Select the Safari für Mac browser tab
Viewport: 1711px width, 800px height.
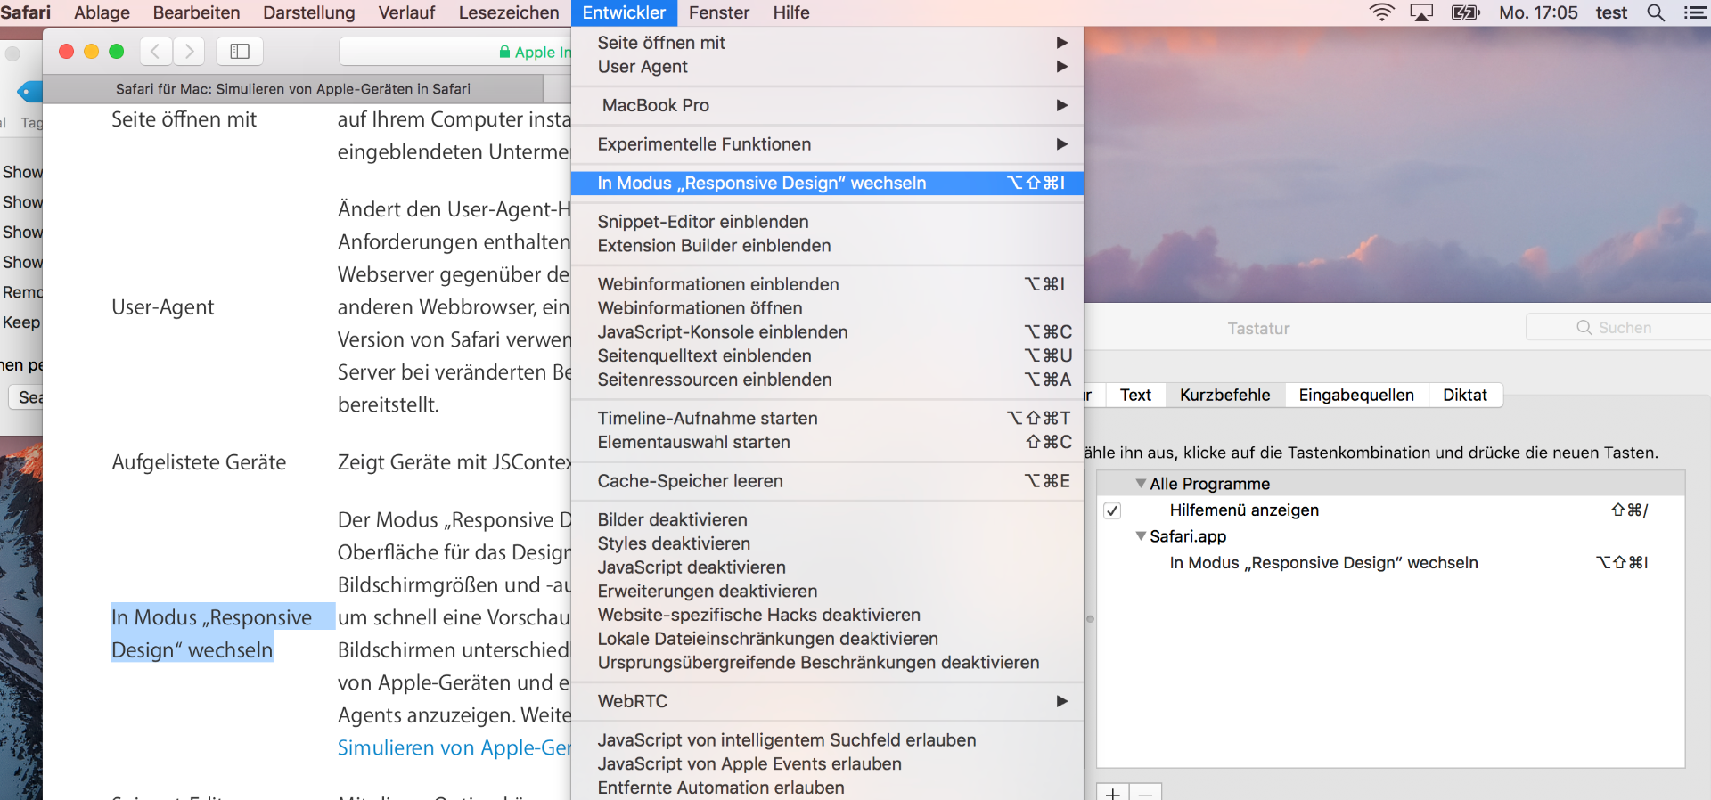[x=293, y=89]
